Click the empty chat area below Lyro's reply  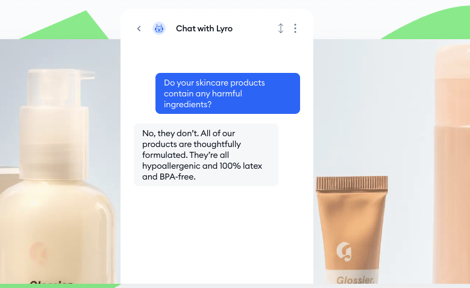(217, 234)
